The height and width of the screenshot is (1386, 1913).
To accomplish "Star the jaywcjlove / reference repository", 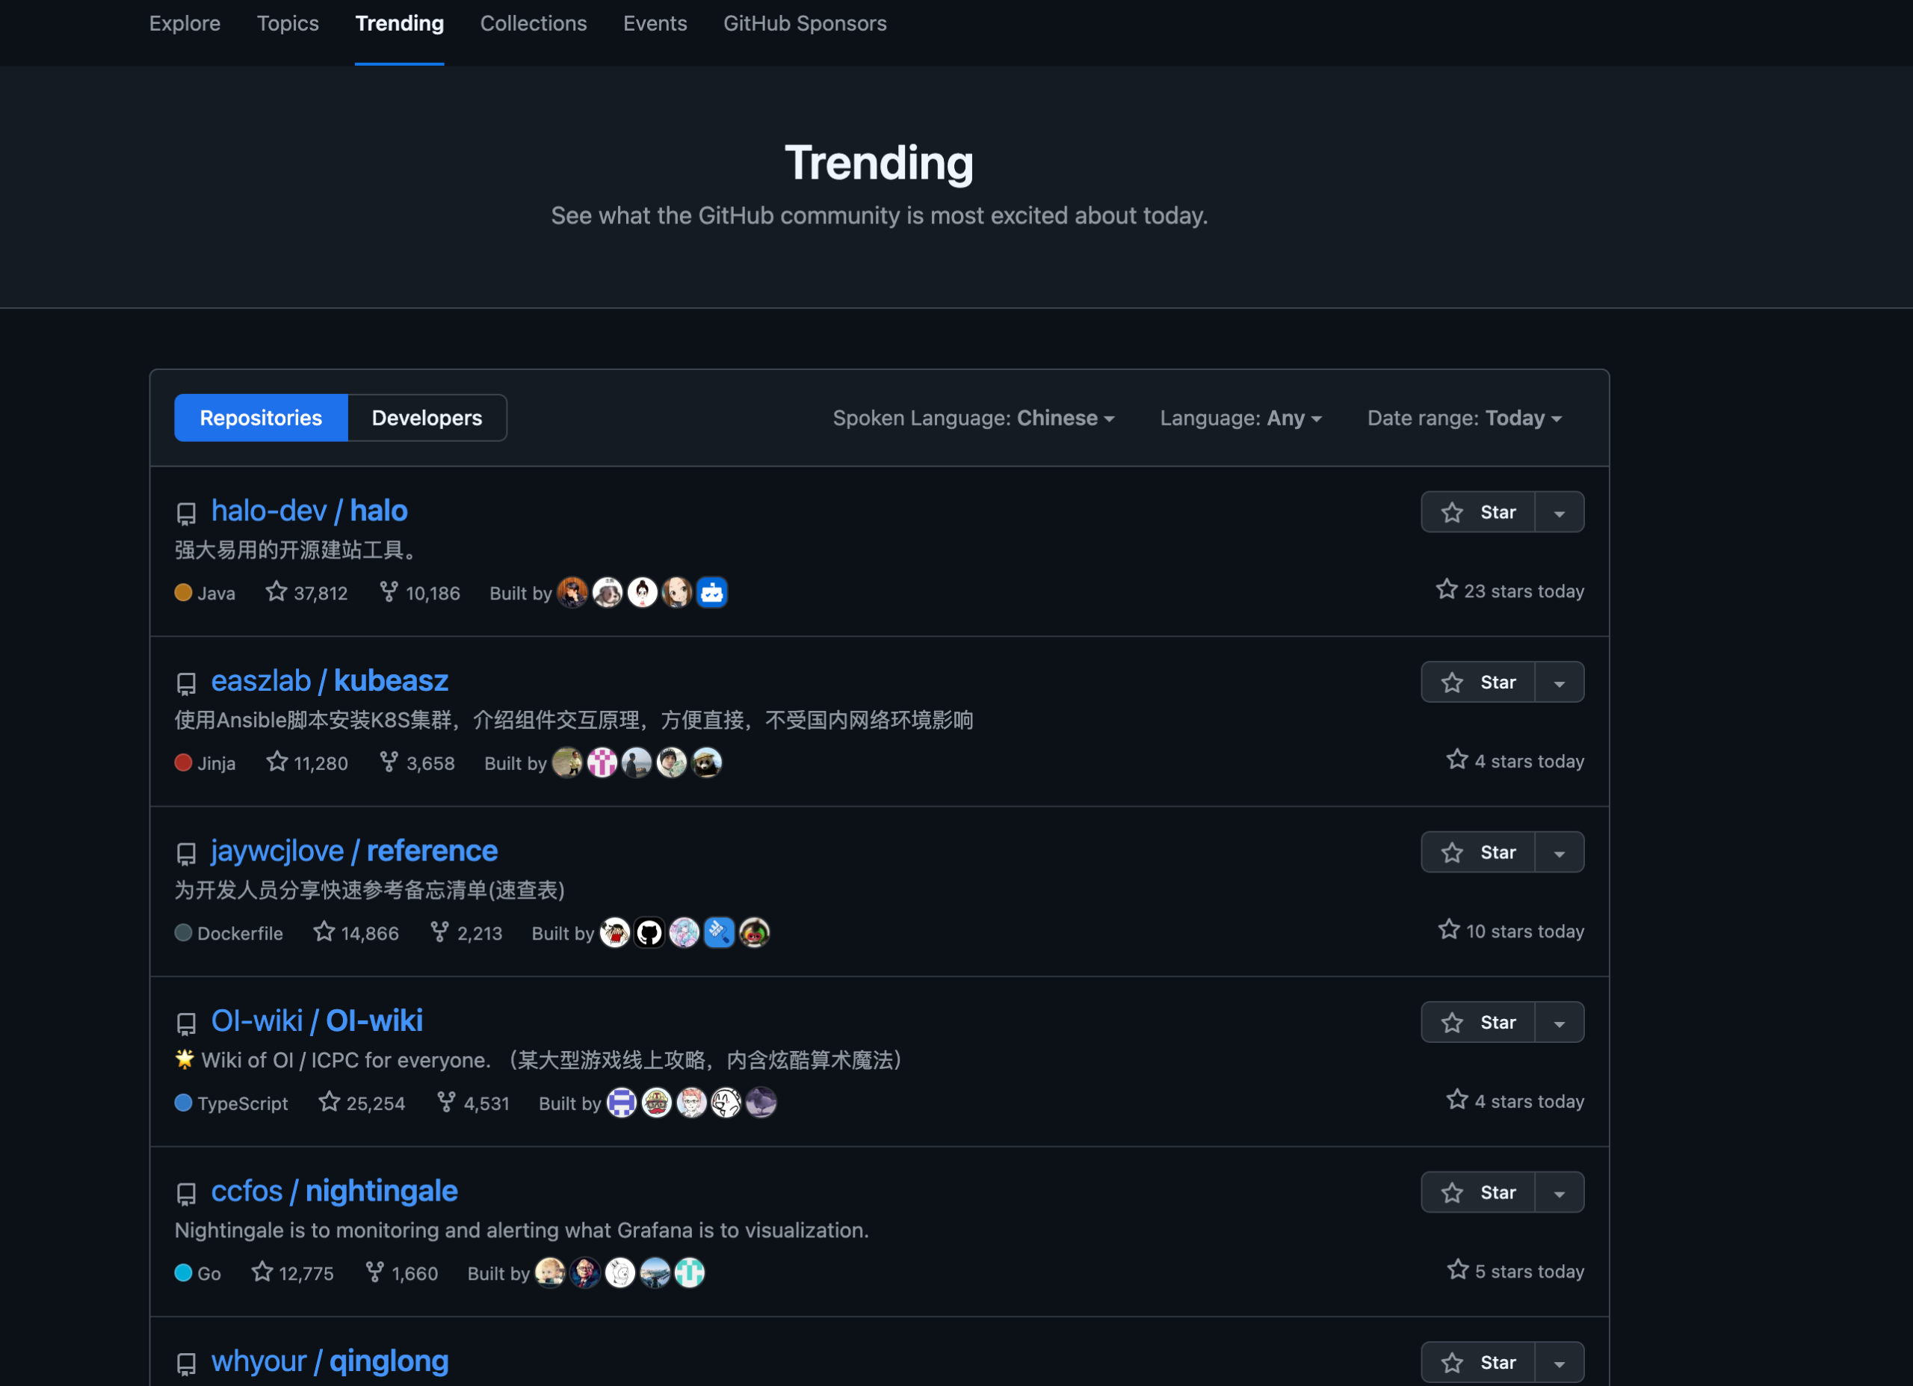I will 1478,853.
